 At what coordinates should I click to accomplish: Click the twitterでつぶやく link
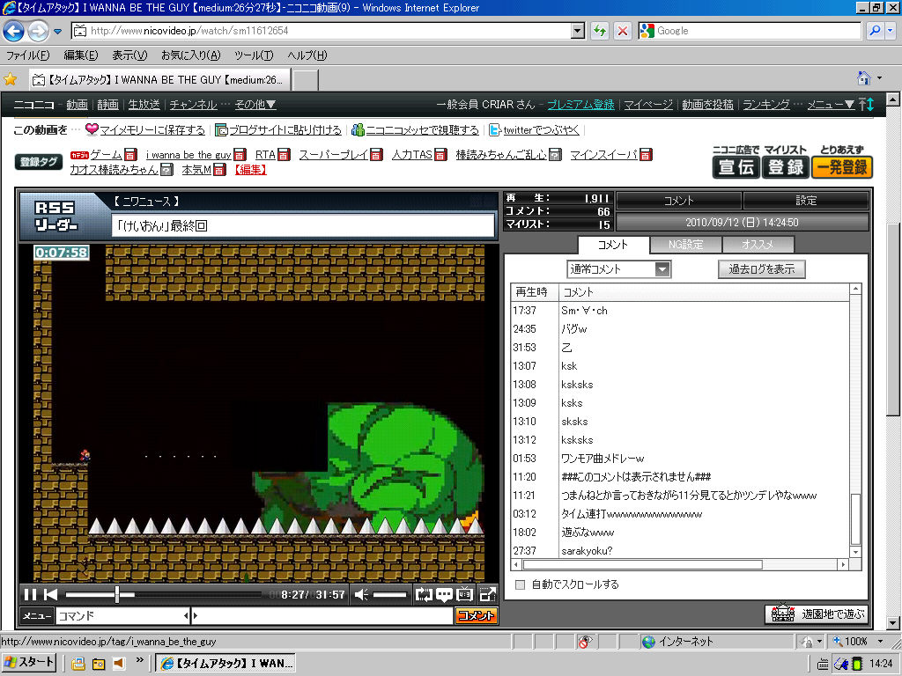click(x=542, y=130)
